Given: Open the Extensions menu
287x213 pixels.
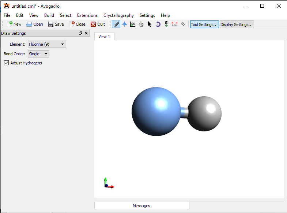Looking at the screenshot, I should 87,15.
